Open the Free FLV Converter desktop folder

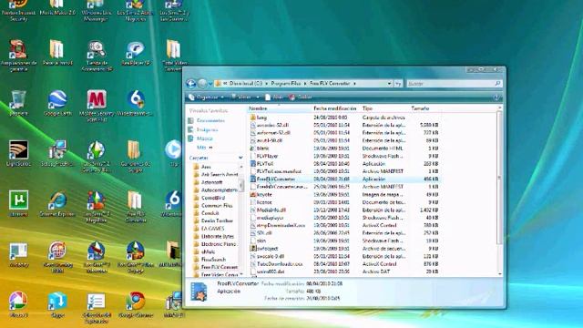136,207
